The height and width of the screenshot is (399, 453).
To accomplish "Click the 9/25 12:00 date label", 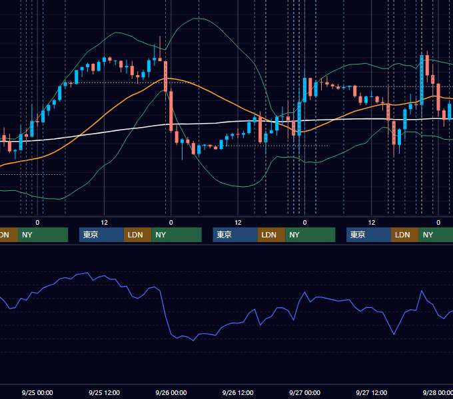I will click(x=105, y=392).
